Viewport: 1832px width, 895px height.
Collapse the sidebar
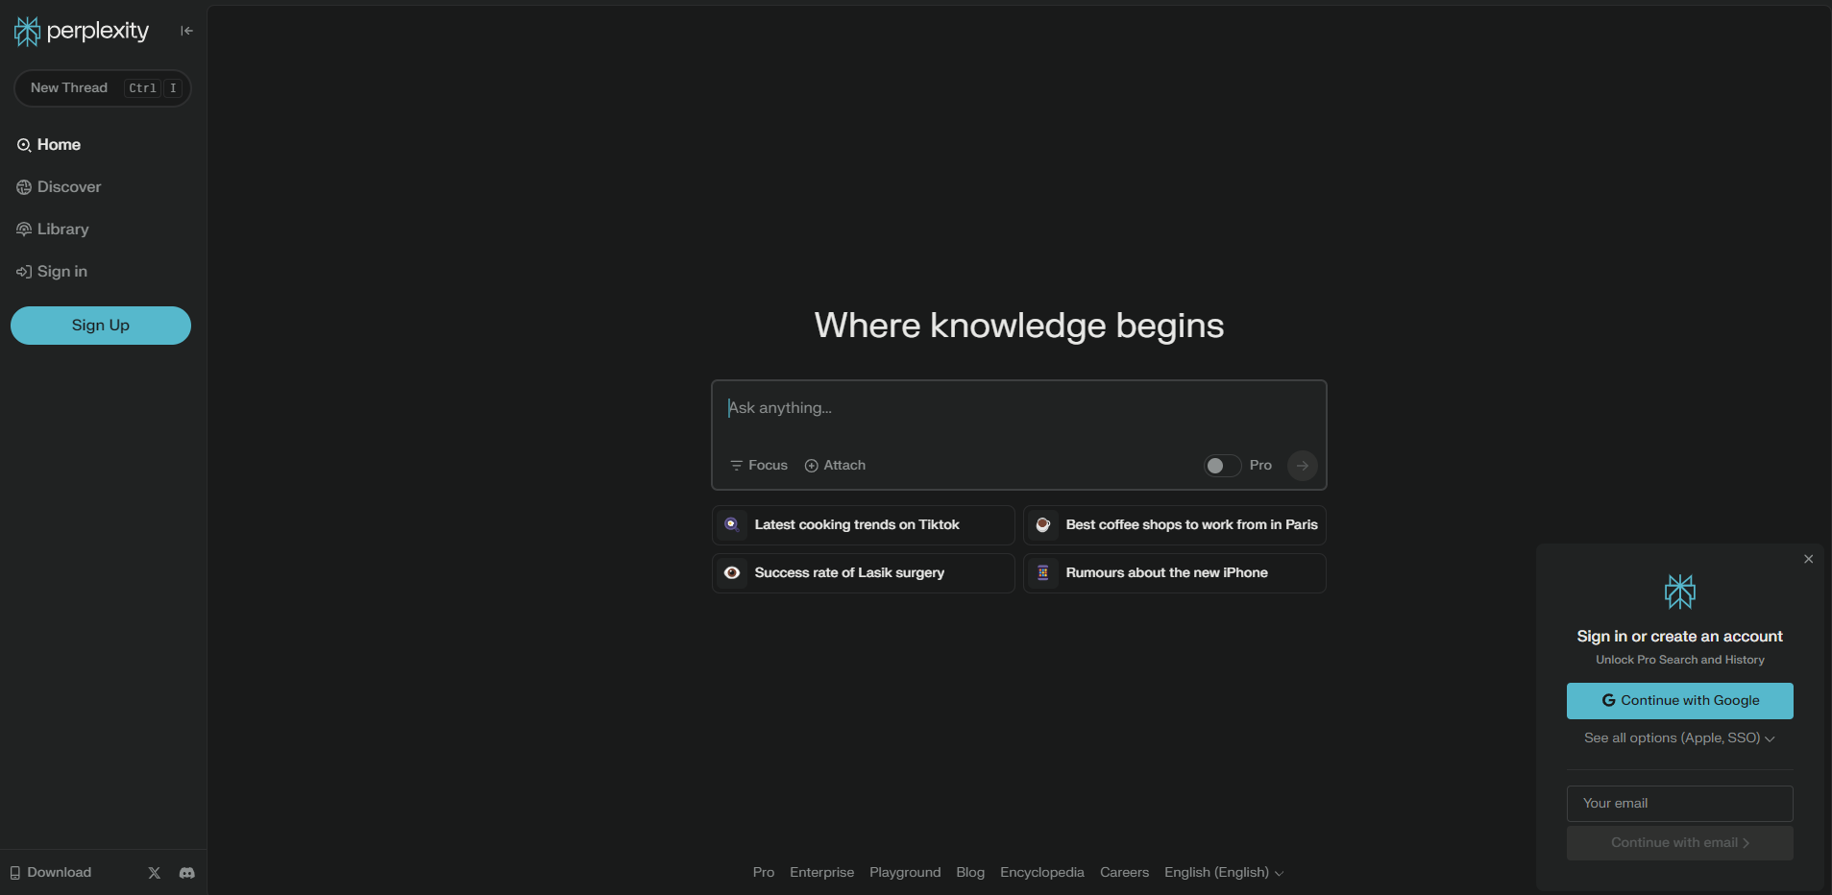coord(186,30)
